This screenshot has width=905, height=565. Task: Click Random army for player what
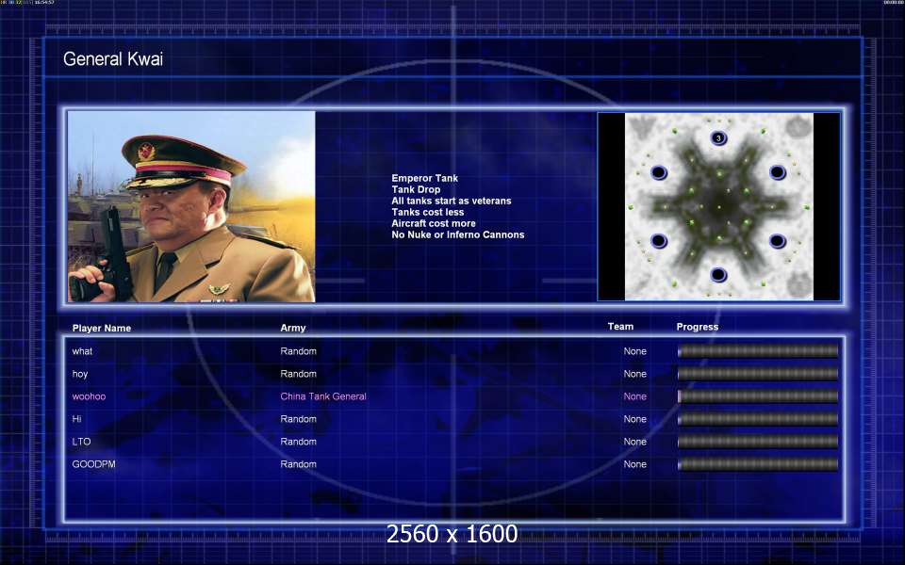pyautogui.click(x=299, y=351)
